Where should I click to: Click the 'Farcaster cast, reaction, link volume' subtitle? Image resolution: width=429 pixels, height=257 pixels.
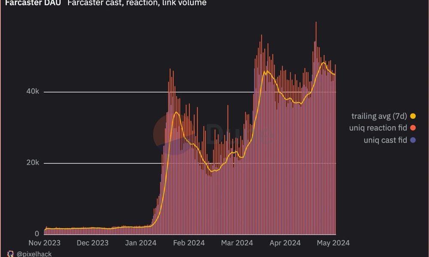(137, 3)
